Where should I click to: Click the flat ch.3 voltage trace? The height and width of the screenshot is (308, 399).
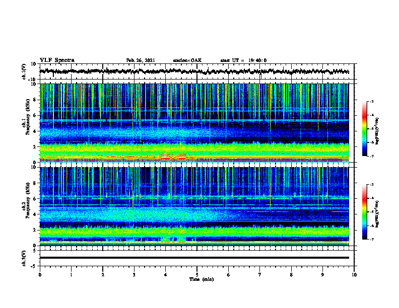194,258
